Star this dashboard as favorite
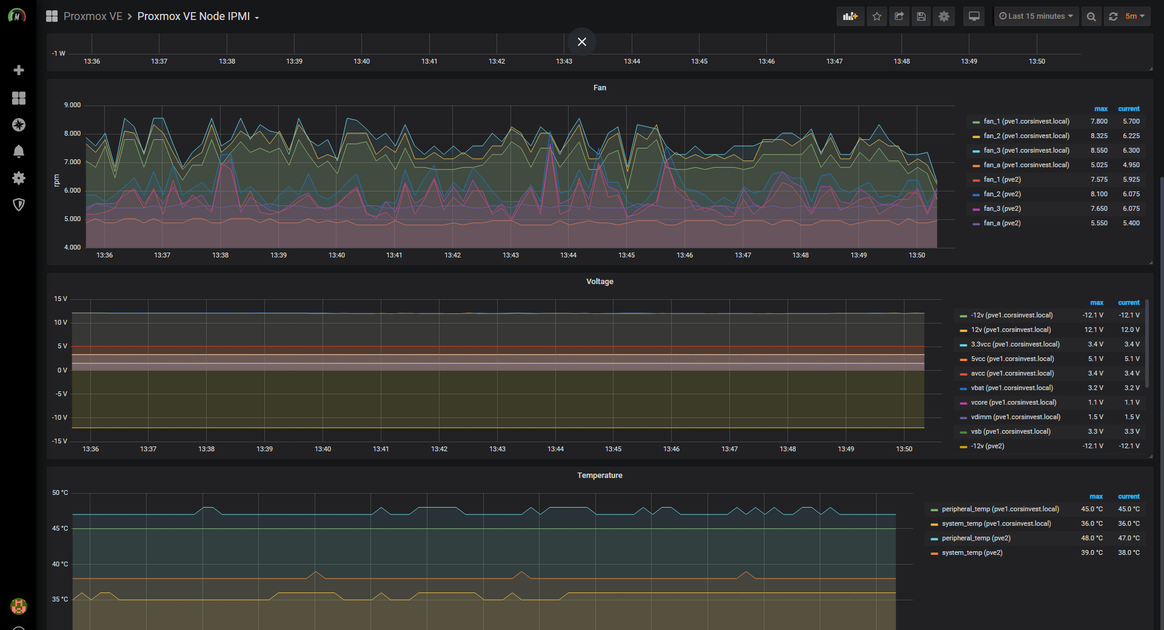The height and width of the screenshot is (630, 1164). pyautogui.click(x=877, y=16)
